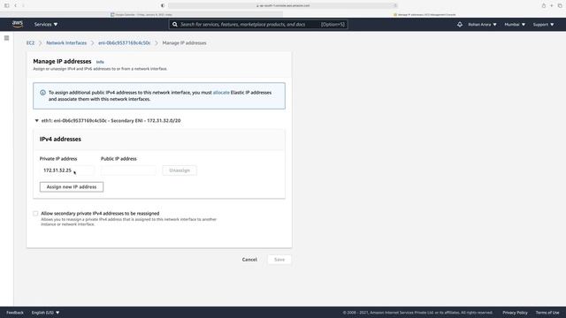Image resolution: width=566 pixels, height=318 pixels.
Task: Open the Rohan Arora account menu
Action: pos(482,25)
